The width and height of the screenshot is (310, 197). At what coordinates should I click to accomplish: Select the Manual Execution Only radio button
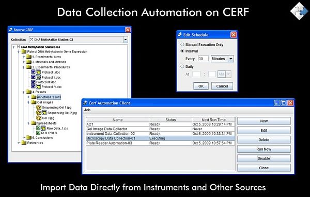pos(182,45)
